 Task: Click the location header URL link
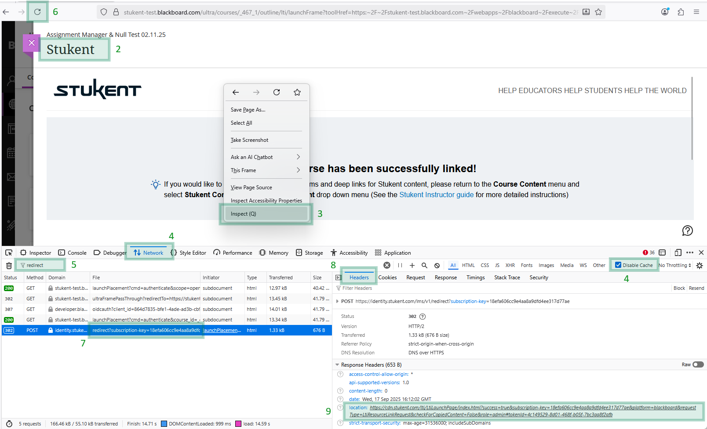[523, 411]
